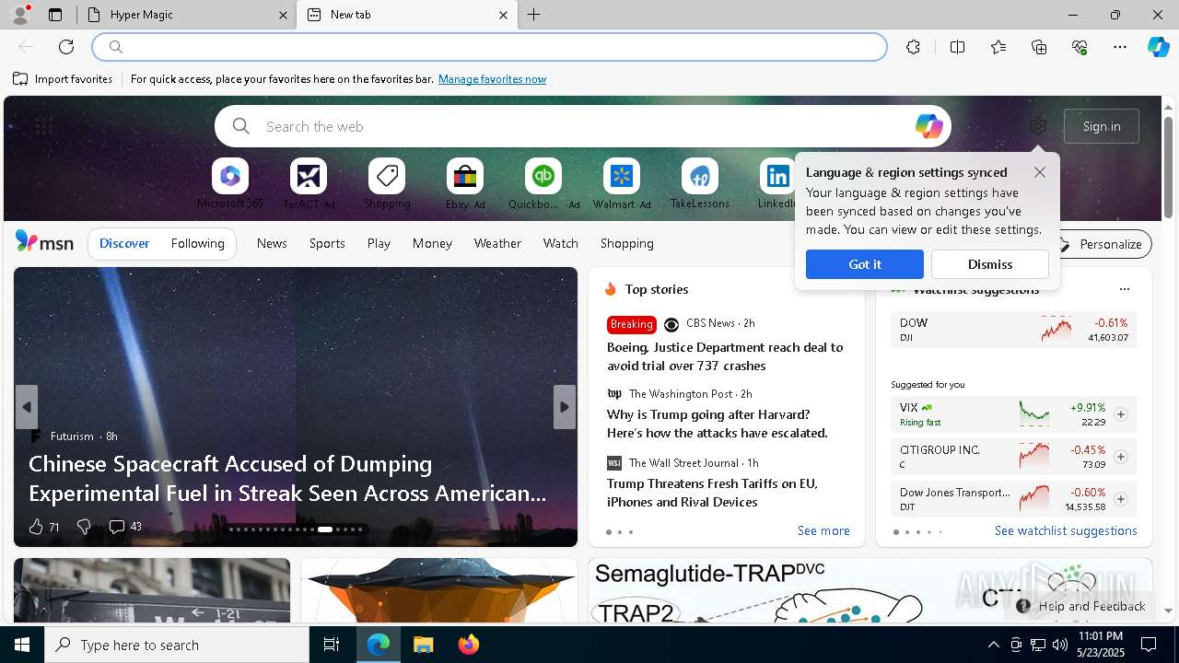Screen dimensions: 1179x663
Task: Select the Discover feed toggle
Action: [124, 244]
